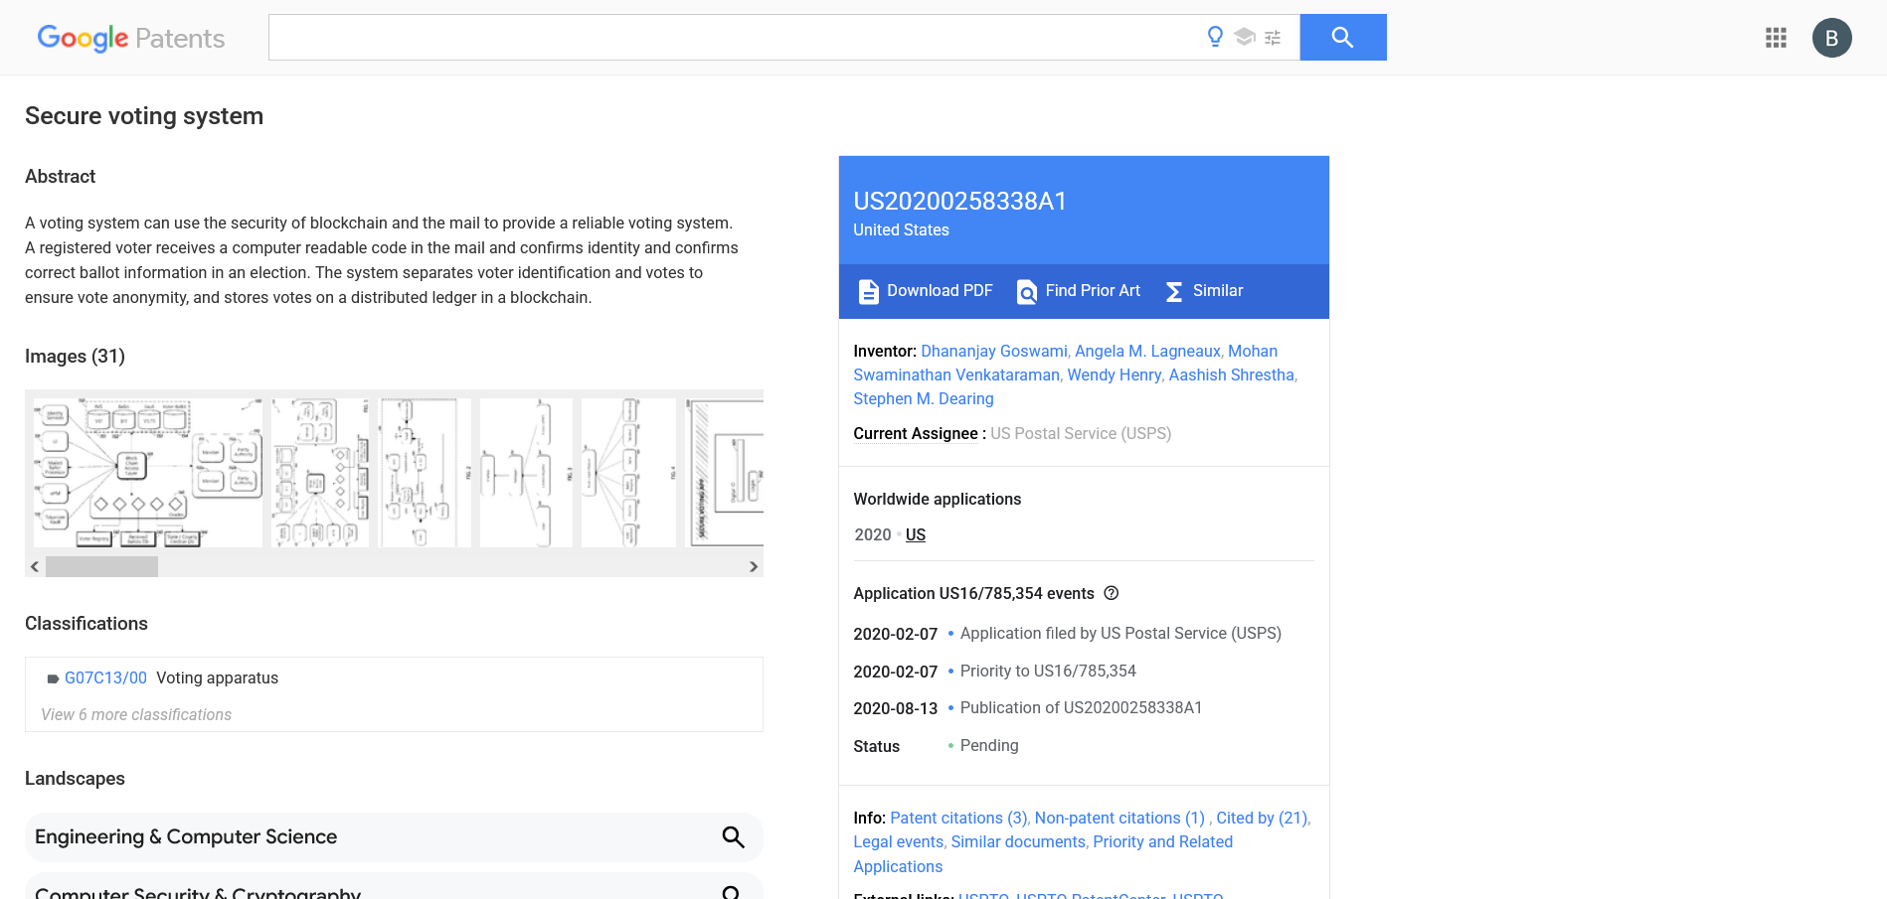
Task: Click the Current Assignee label
Action: [x=916, y=433]
